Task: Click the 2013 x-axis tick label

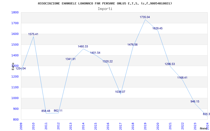Action: (71, 126)
